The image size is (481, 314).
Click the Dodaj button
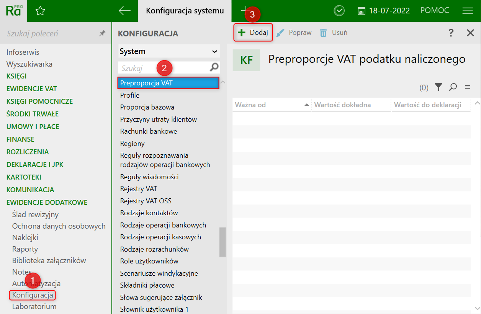click(253, 33)
